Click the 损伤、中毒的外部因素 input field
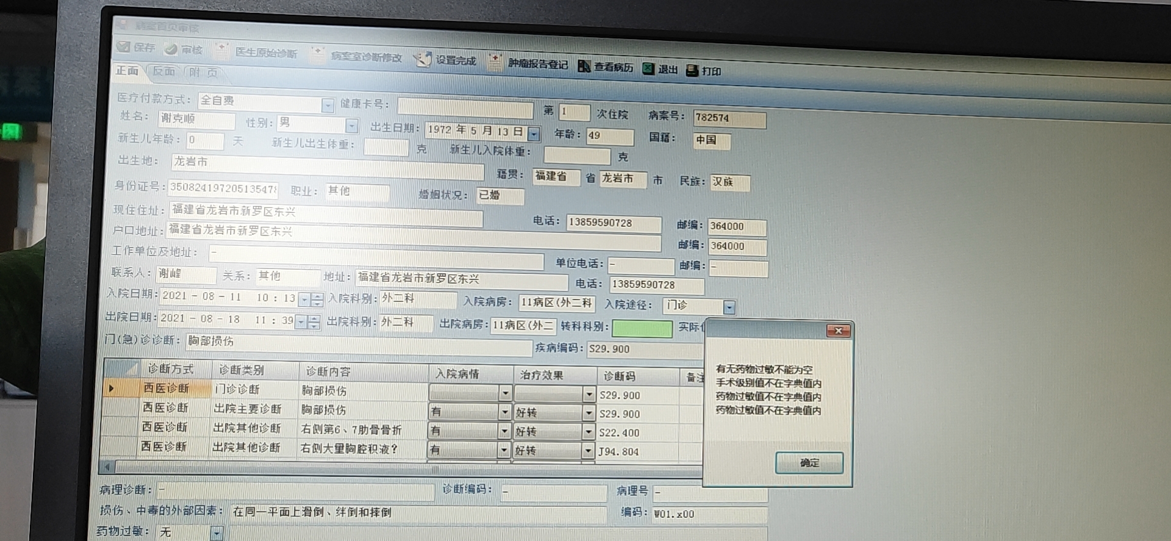Image resolution: width=1171 pixels, height=541 pixels. 418,514
